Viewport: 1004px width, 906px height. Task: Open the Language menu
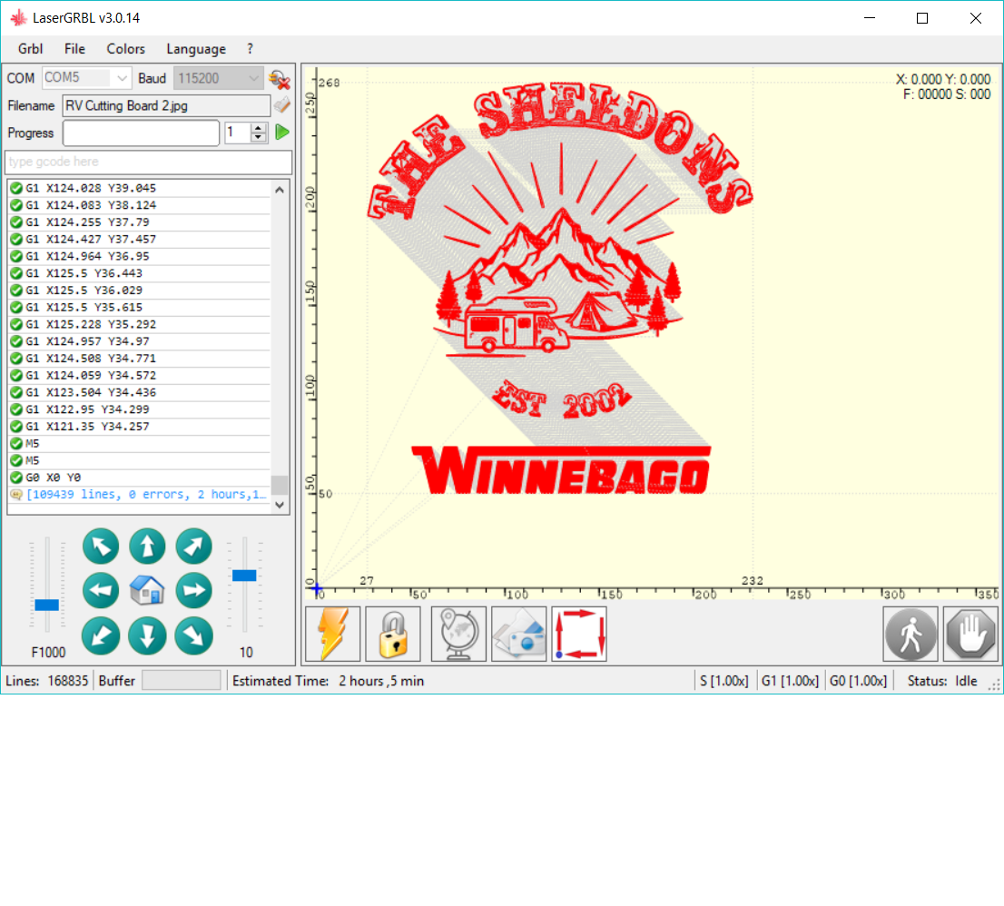[196, 49]
